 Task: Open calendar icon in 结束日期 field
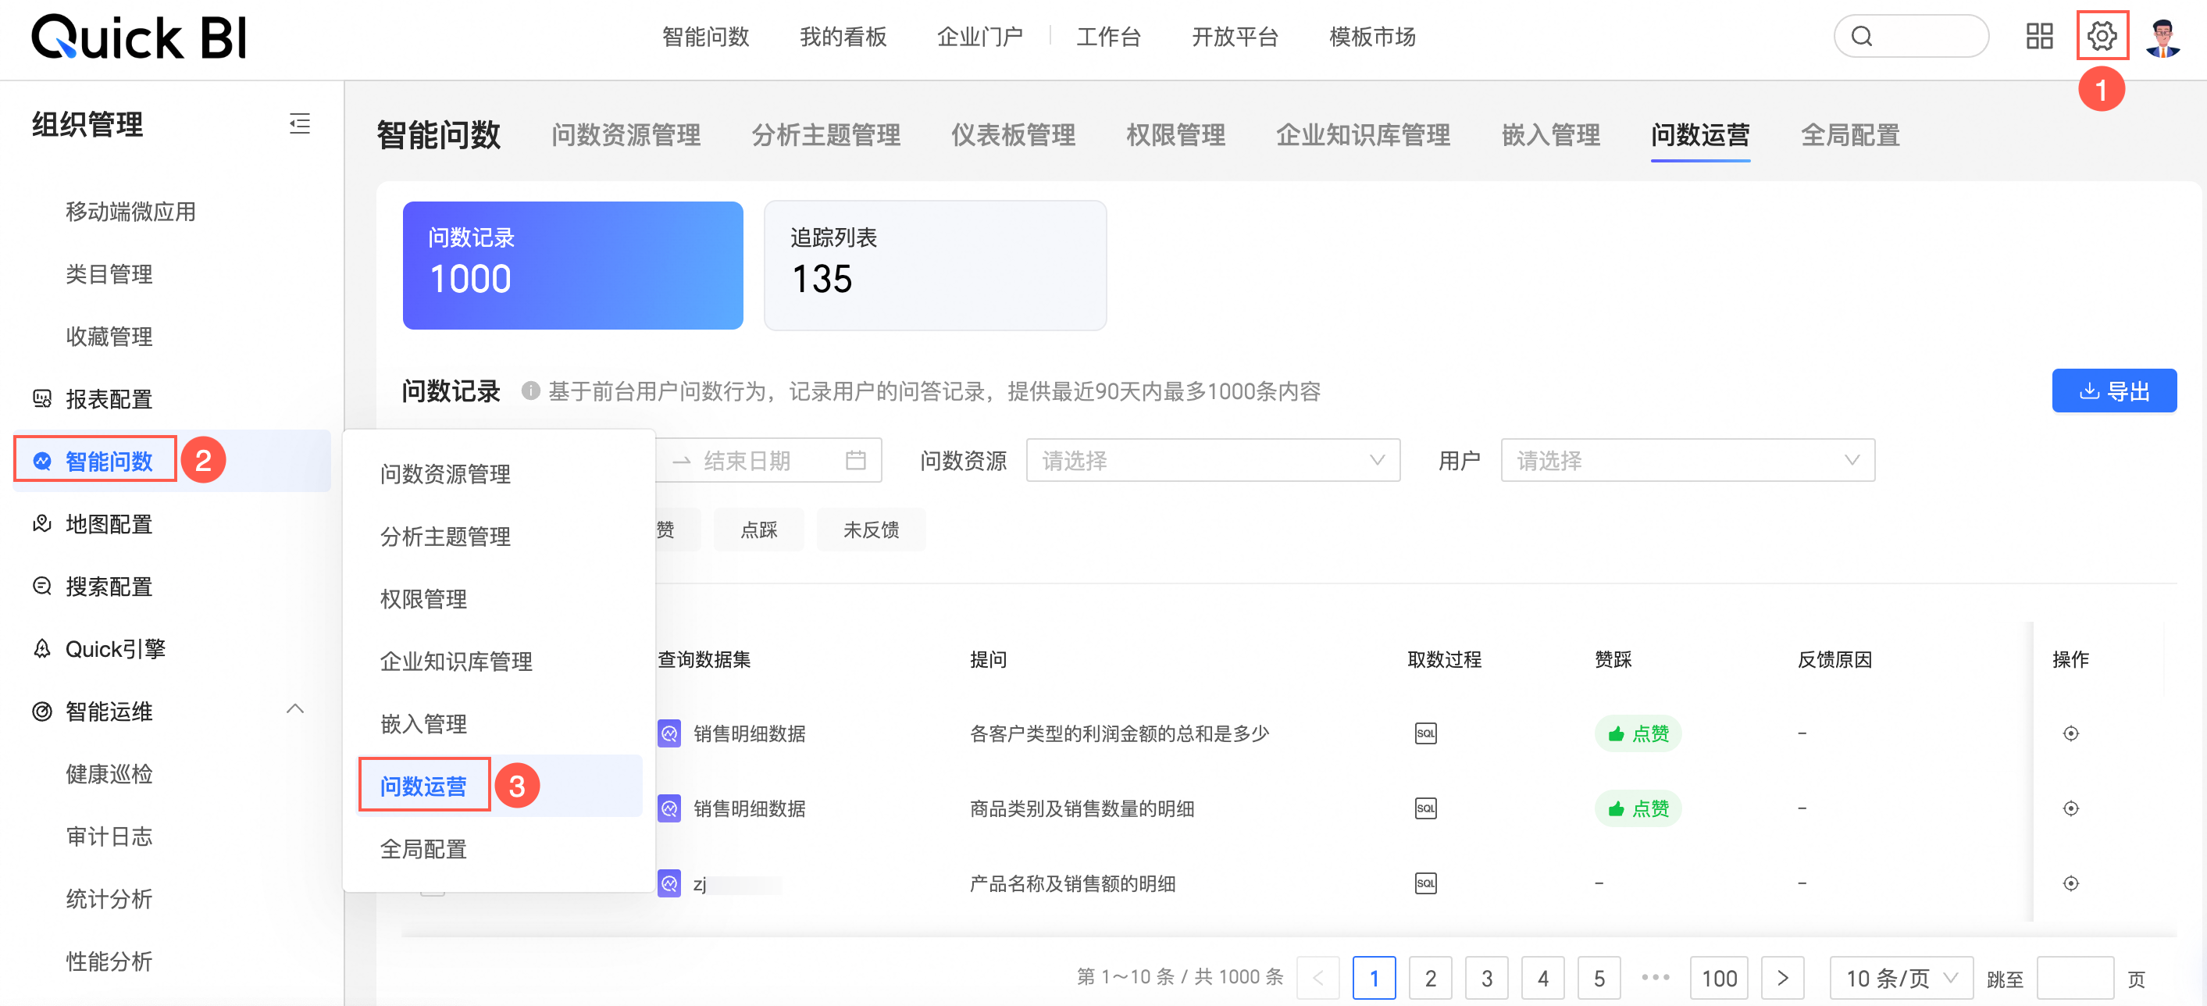coord(855,460)
